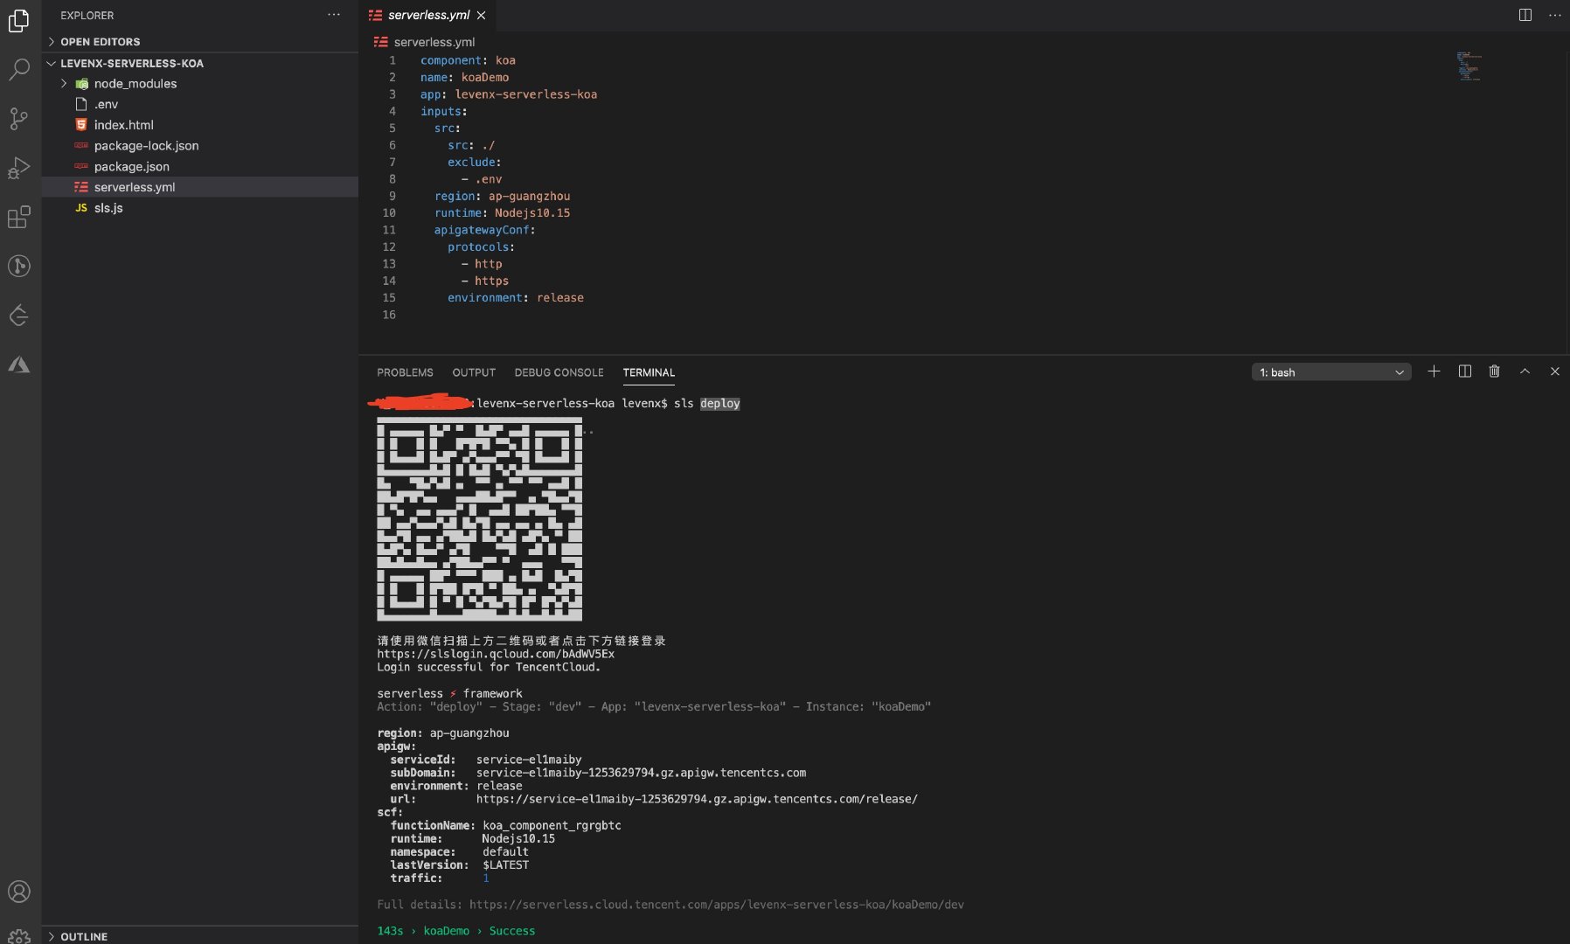Open sls.js file

coord(200,208)
